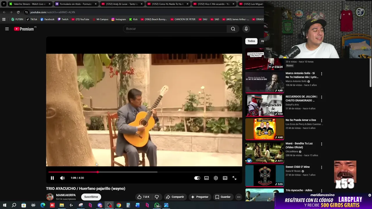Click the browser back arrow
Screen dimensions: 372x209
tap(4, 12)
